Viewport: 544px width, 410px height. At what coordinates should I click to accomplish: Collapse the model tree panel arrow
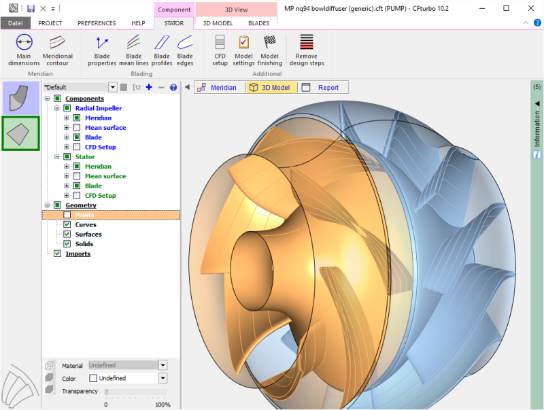(x=188, y=87)
